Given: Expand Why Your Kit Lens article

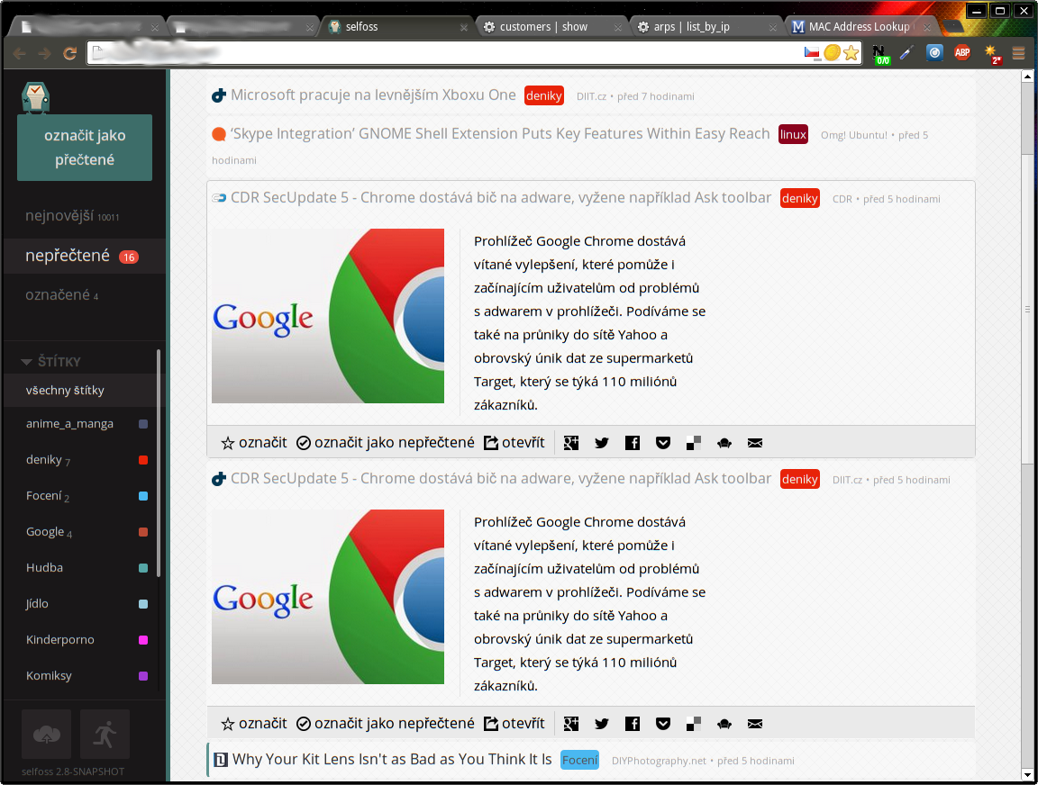Looking at the screenshot, I should (x=392, y=760).
